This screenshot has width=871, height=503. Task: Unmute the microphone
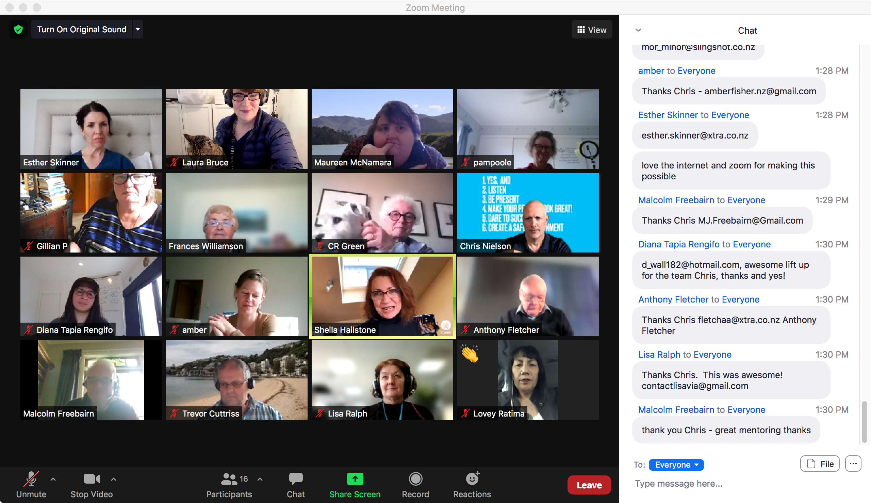tap(31, 479)
